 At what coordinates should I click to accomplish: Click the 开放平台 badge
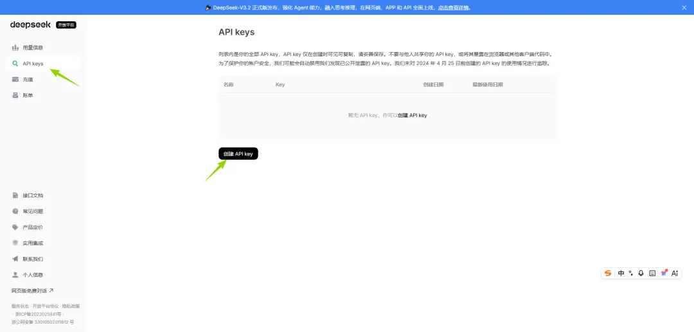click(66, 25)
